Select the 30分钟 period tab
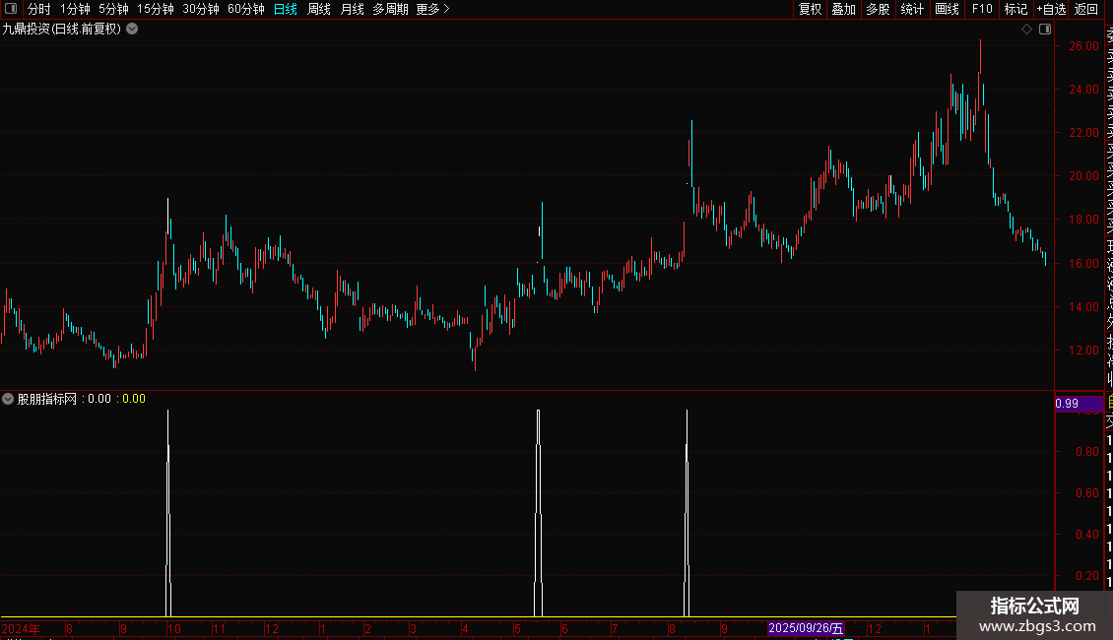The height and width of the screenshot is (640, 1113). click(x=201, y=9)
